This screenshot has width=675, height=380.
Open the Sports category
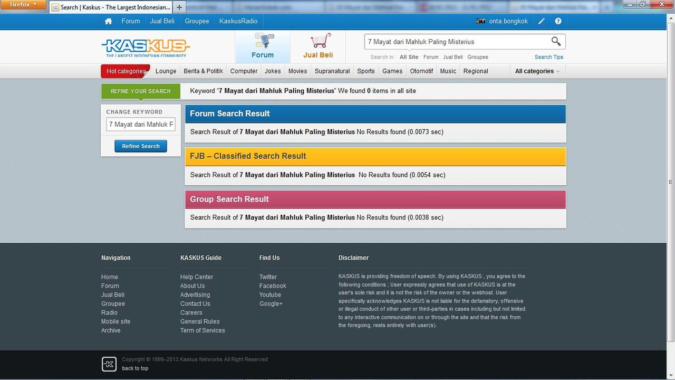pos(366,71)
